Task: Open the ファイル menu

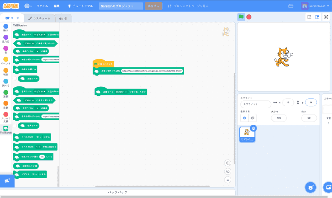Action: point(42,6)
